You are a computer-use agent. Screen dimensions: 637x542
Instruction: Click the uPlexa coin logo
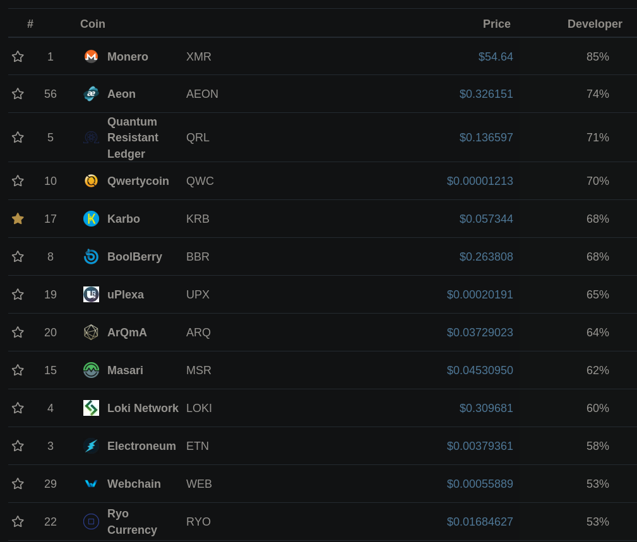(91, 294)
